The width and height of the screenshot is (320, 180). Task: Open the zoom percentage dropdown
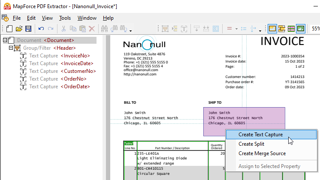(x=315, y=29)
